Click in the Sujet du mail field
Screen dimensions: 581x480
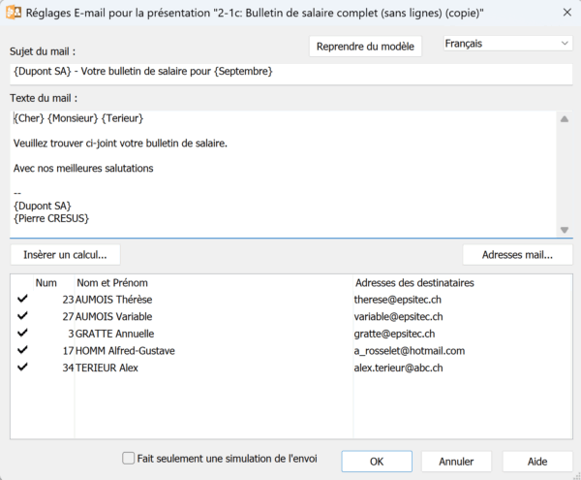pos(290,73)
